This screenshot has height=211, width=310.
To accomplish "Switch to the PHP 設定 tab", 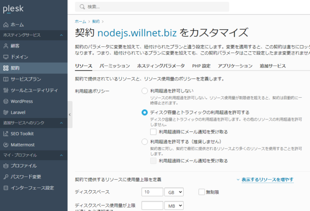I will [201, 66].
